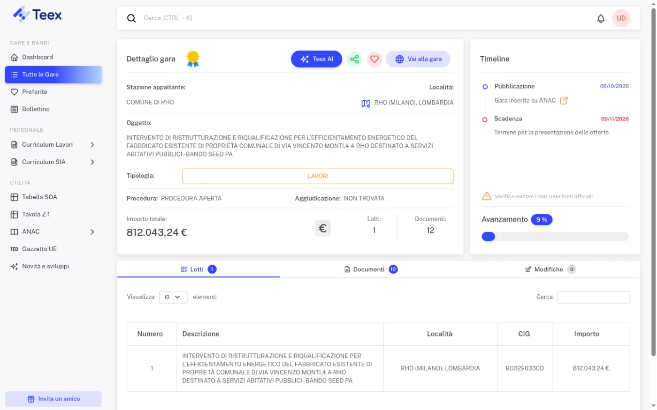Click Gara inserita su ANAC text

tap(525, 101)
